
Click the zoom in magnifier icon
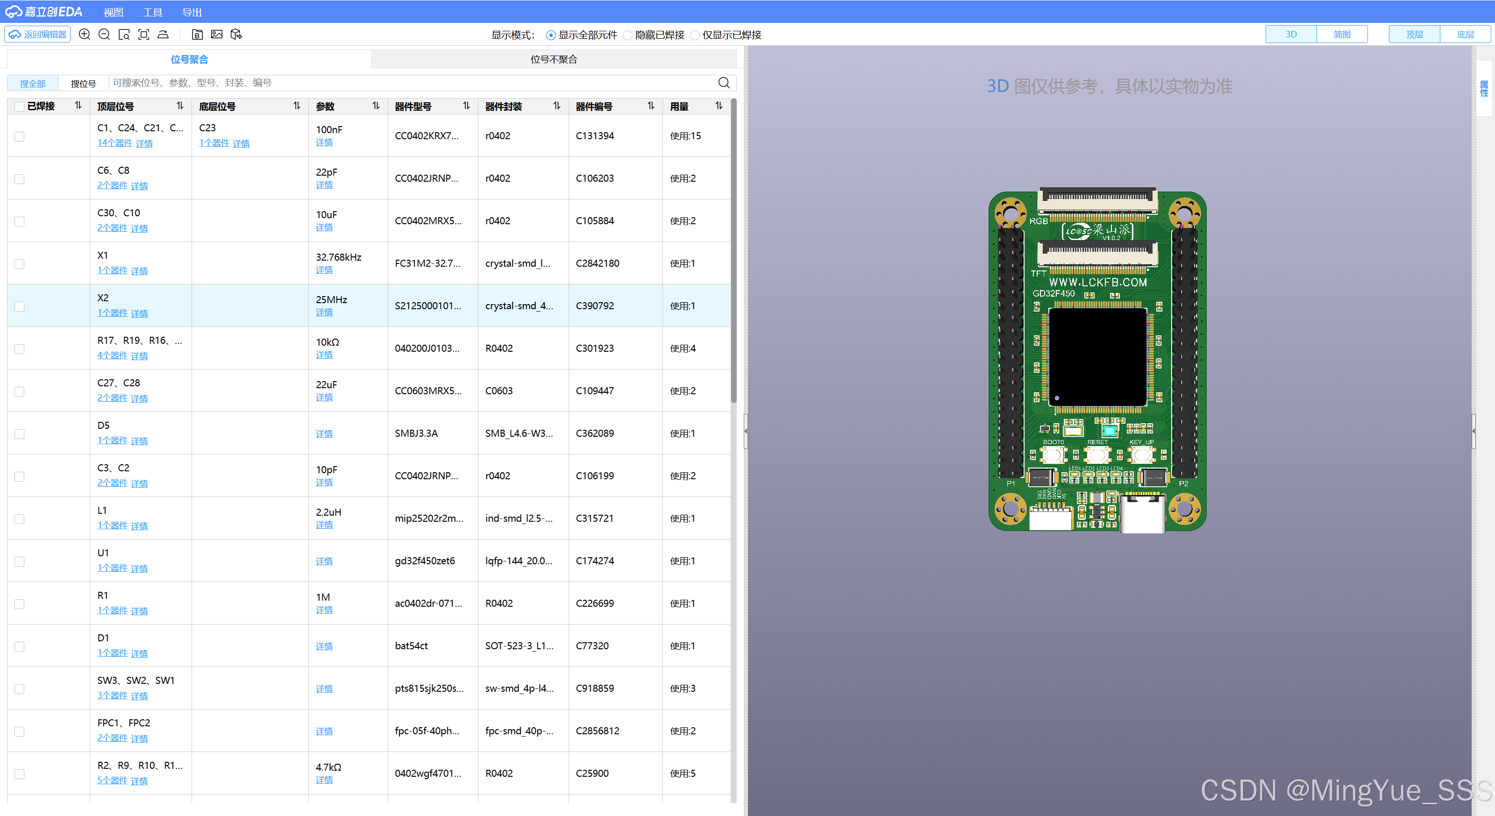85,34
